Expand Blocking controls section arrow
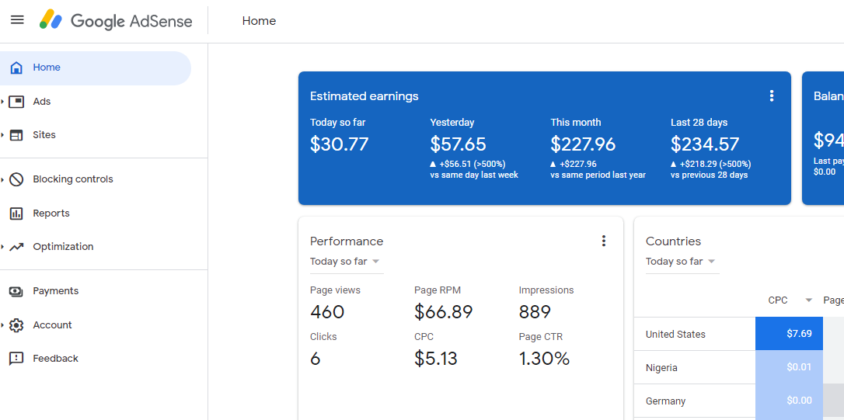Screen dimensions: 844x420 [2, 179]
